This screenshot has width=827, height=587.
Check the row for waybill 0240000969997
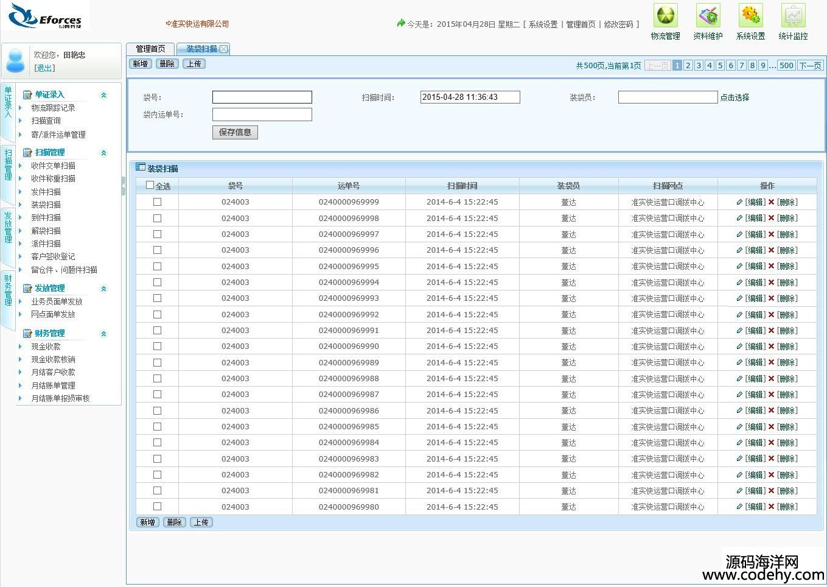click(157, 234)
